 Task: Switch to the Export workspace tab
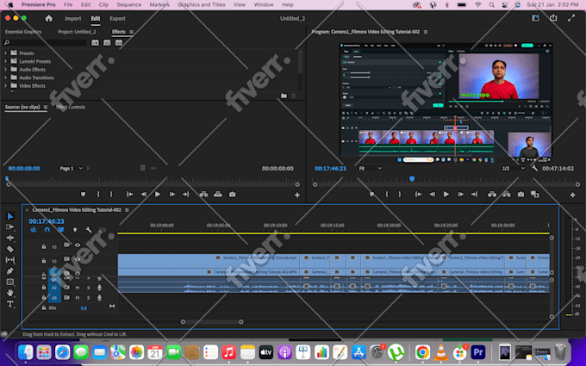click(x=117, y=19)
